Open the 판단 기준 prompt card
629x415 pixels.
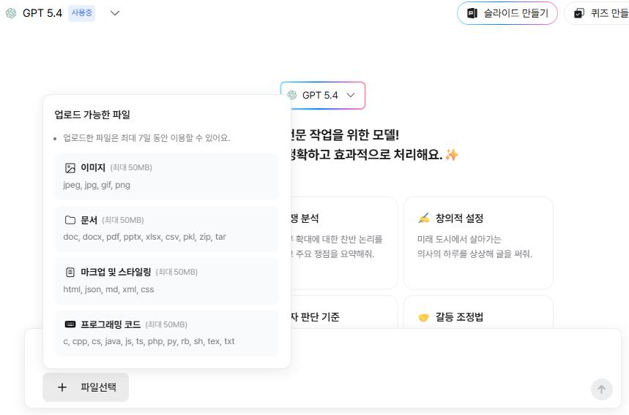(x=344, y=312)
